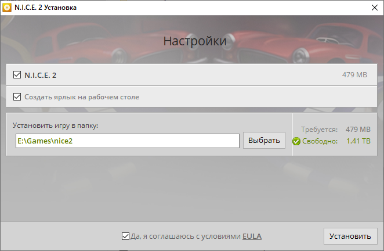The height and width of the screenshot is (251, 384).
Task: Open the EULA link
Action: pyautogui.click(x=252, y=236)
